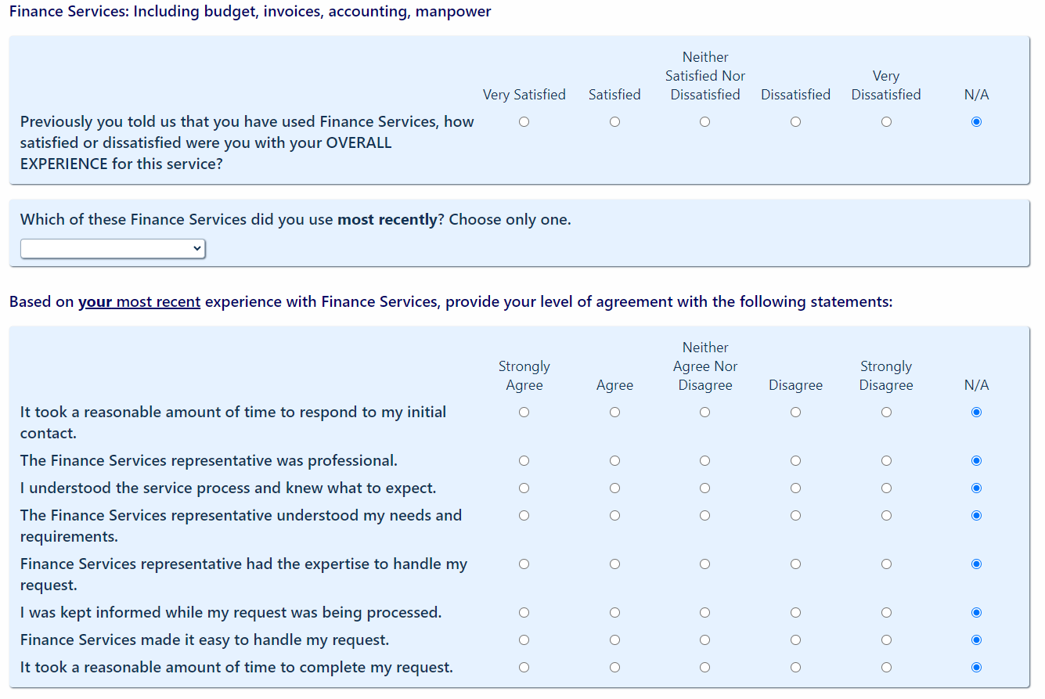Screen dimensions: 1045x699
Task: Select Strongly Disagree for representative had expertise
Action: coord(886,564)
